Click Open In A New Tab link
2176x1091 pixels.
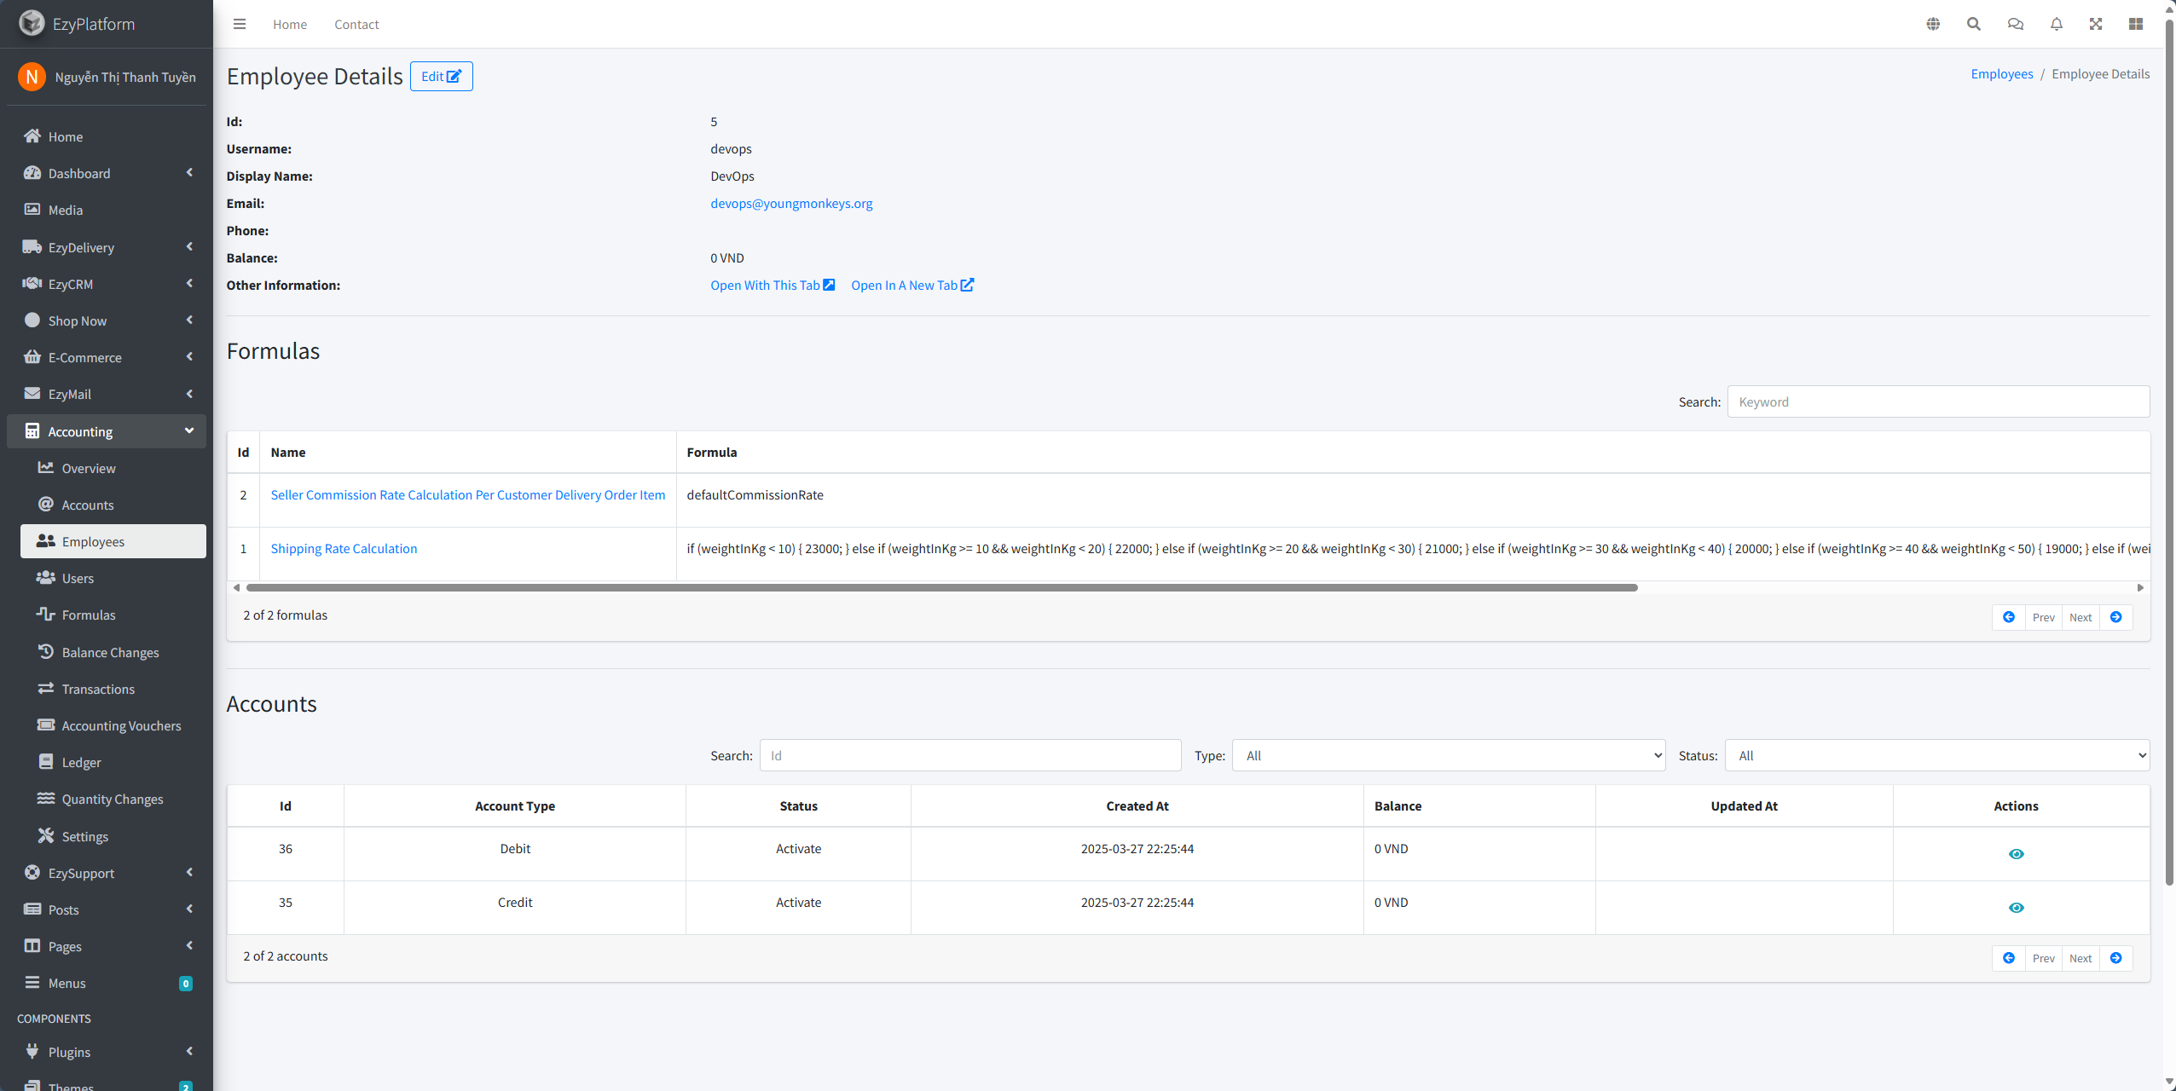tap(912, 285)
